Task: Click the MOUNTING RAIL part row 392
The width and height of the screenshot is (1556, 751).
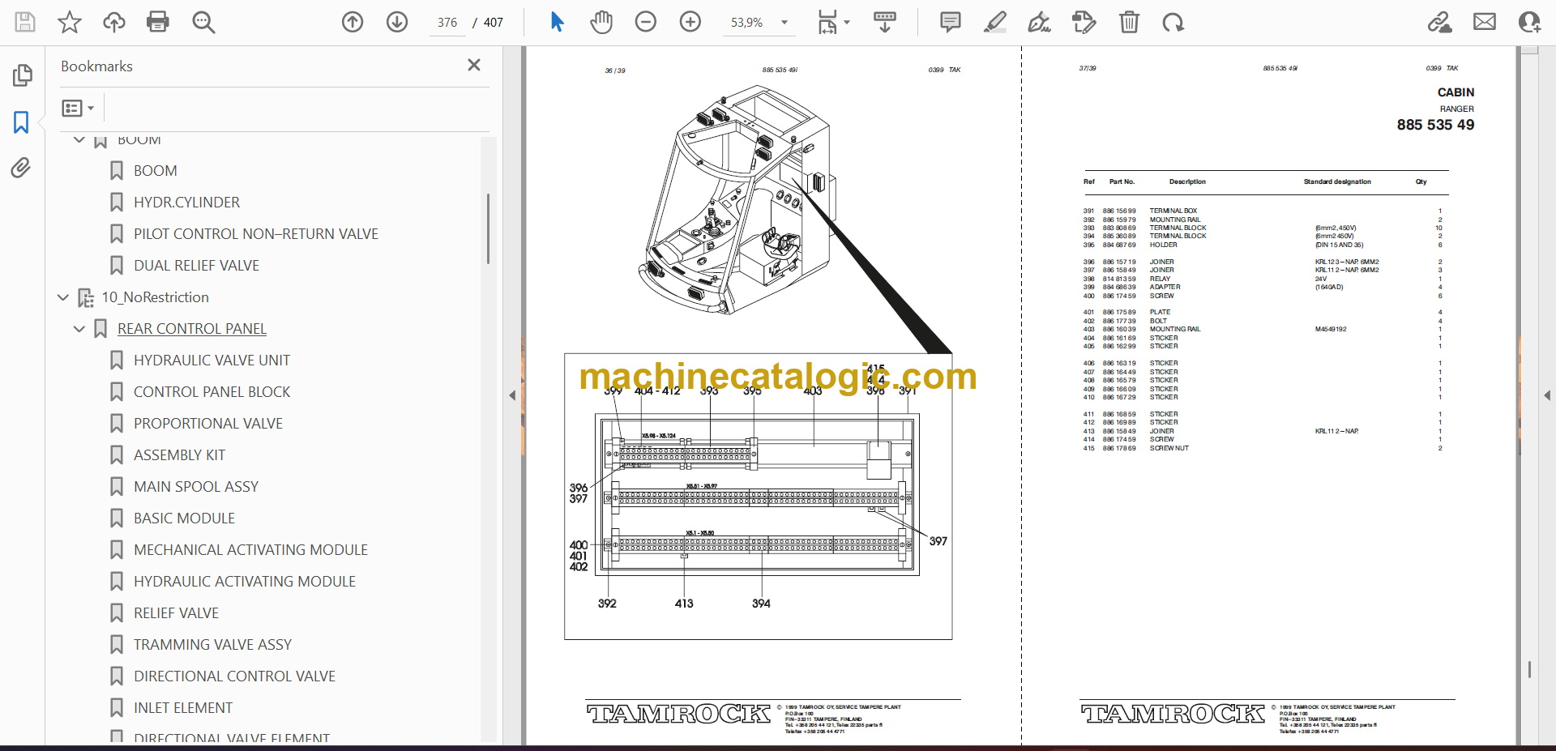Action: click(1263, 220)
